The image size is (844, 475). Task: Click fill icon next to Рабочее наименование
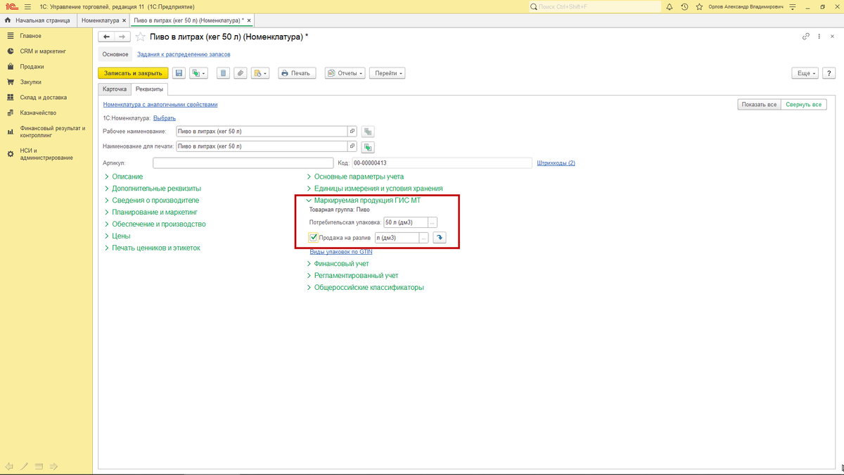(x=368, y=132)
